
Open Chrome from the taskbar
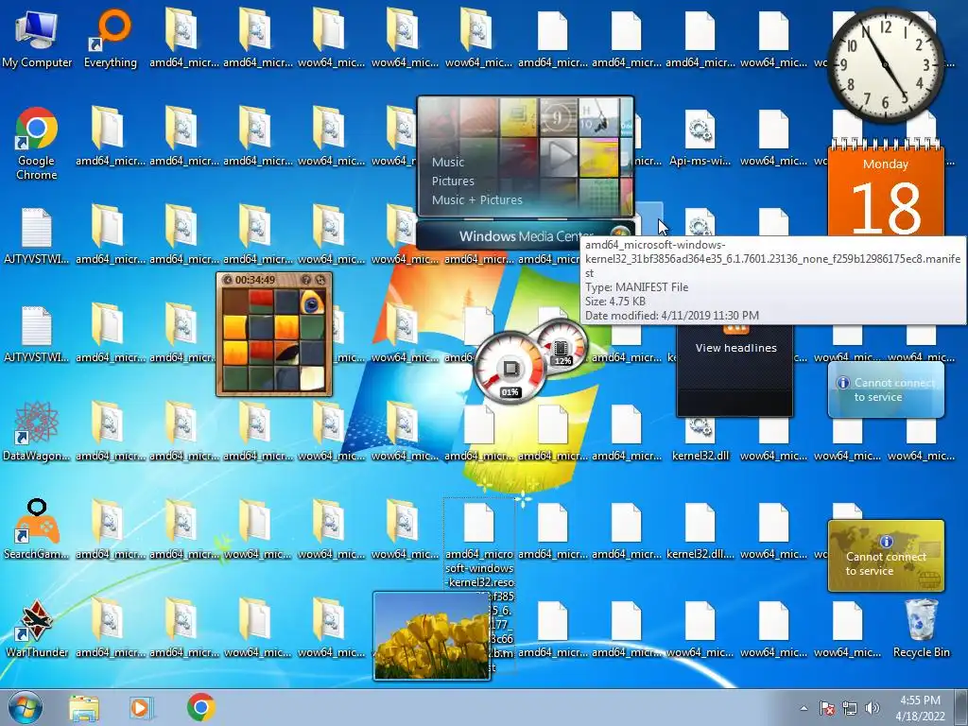pos(200,707)
